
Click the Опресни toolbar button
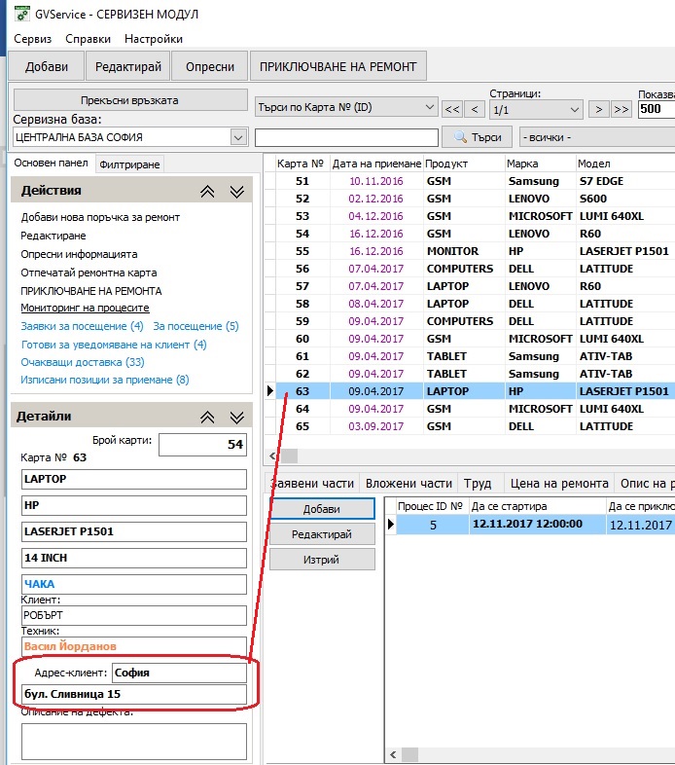coord(210,66)
